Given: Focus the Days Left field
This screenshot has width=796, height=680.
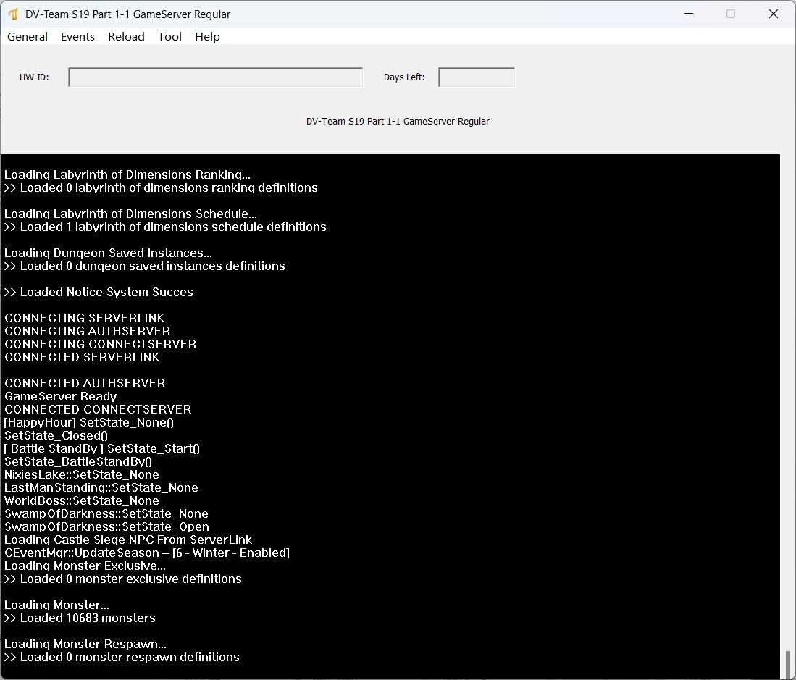Looking at the screenshot, I should point(476,77).
